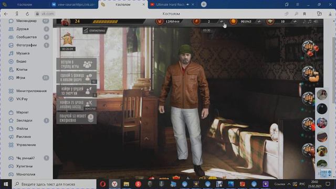Open Opera from the taskbar
This screenshot has height=189, width=336.
coord(103,184)
